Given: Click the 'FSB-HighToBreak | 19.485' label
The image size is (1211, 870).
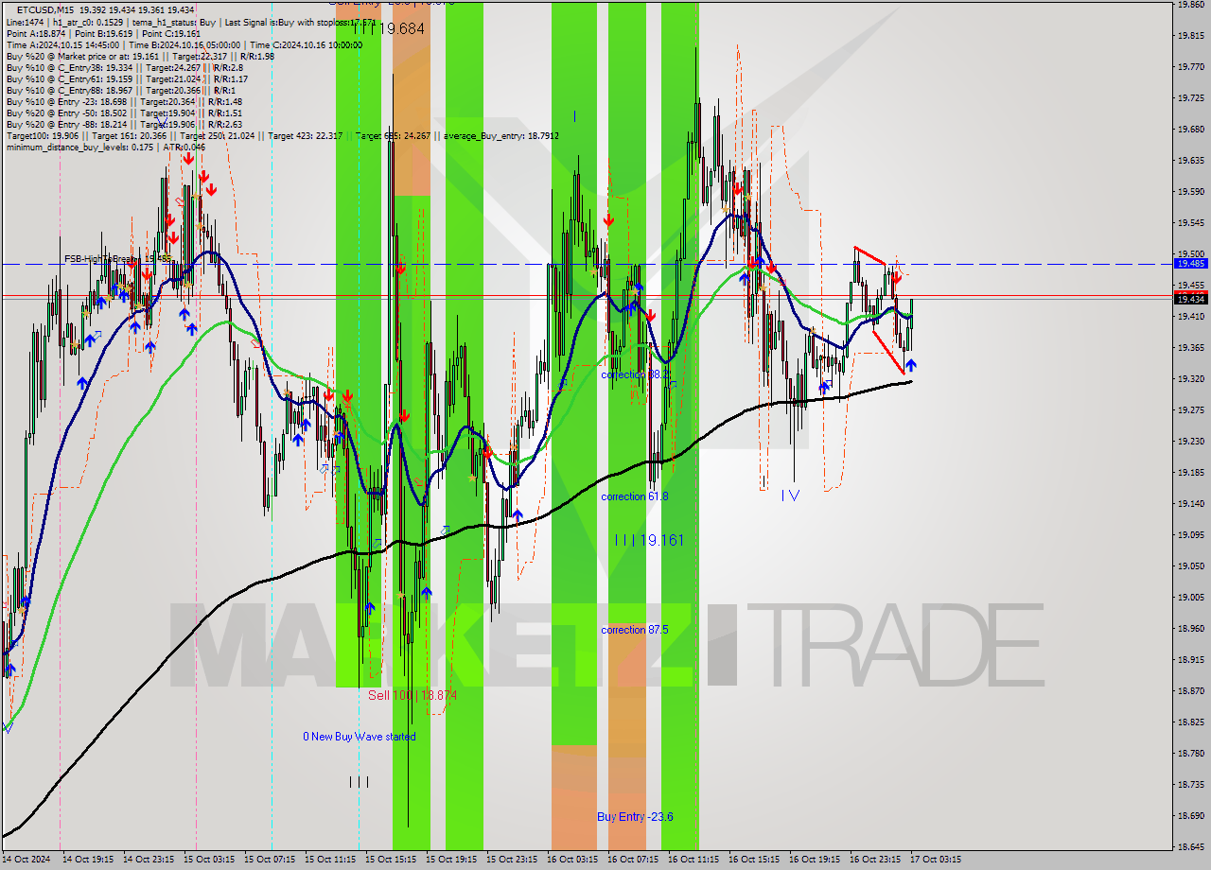Looking at the screenshot, I should pos(117,258).
